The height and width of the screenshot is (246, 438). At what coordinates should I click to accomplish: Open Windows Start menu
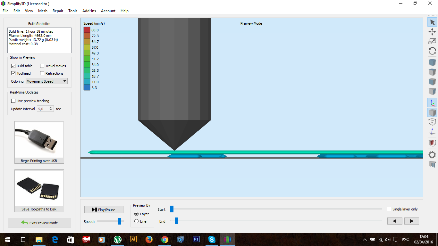pyautogui.click(x=7, y=239)
